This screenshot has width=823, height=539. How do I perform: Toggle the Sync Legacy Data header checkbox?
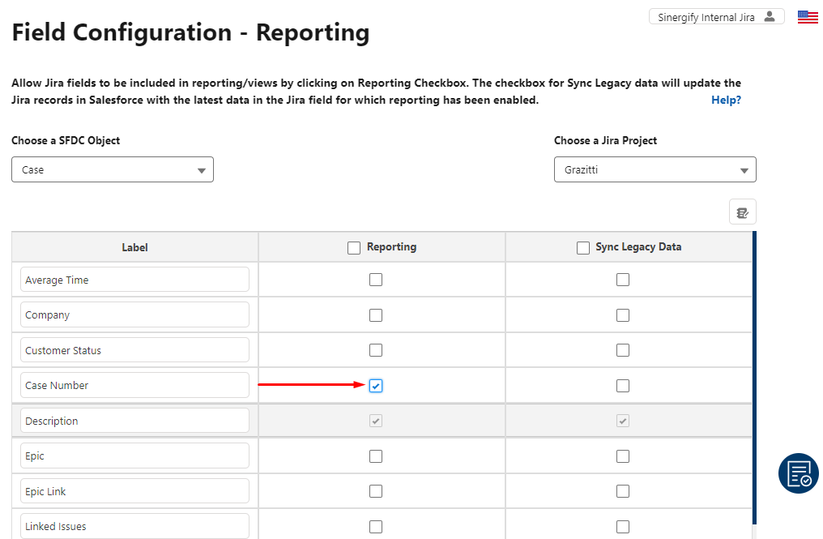click(x=583, y=248)
